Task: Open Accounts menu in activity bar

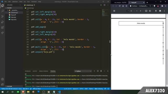Action: 2,79
